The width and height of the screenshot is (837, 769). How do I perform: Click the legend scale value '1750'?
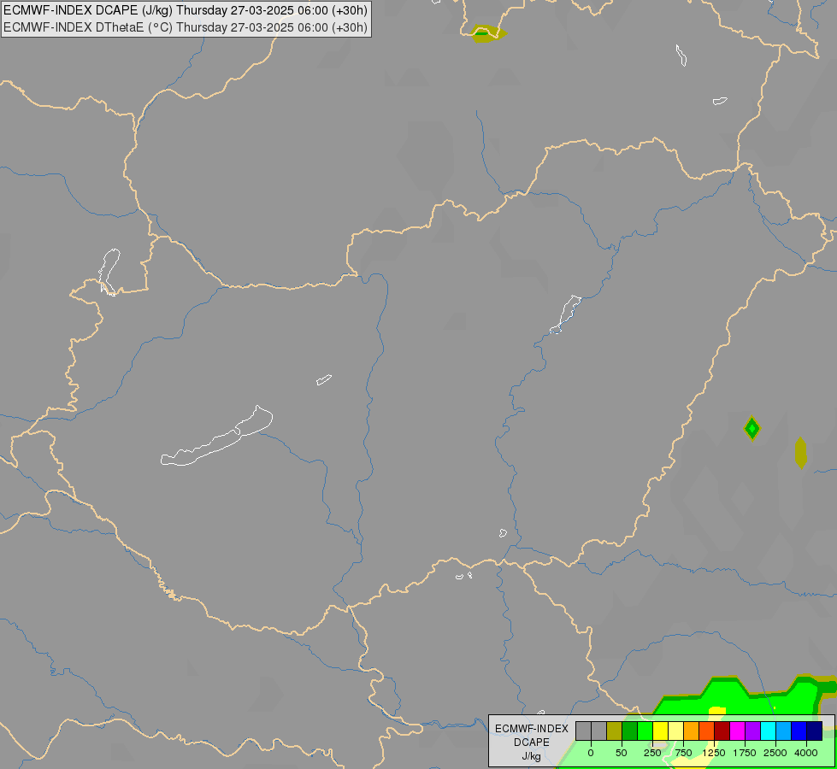point(745,753)
